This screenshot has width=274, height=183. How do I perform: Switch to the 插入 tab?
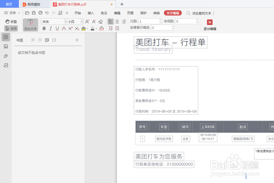91,13
